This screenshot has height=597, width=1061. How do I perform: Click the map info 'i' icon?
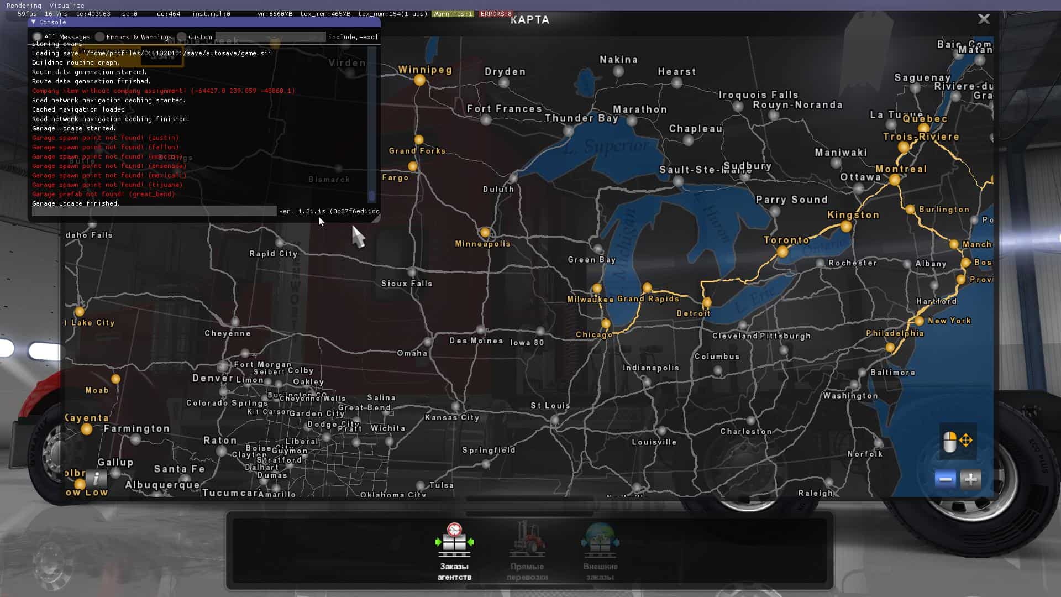(96, 478)
